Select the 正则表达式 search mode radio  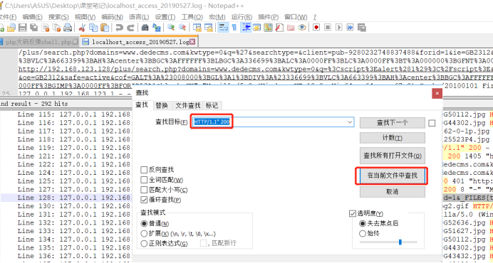tap(144, 243)
